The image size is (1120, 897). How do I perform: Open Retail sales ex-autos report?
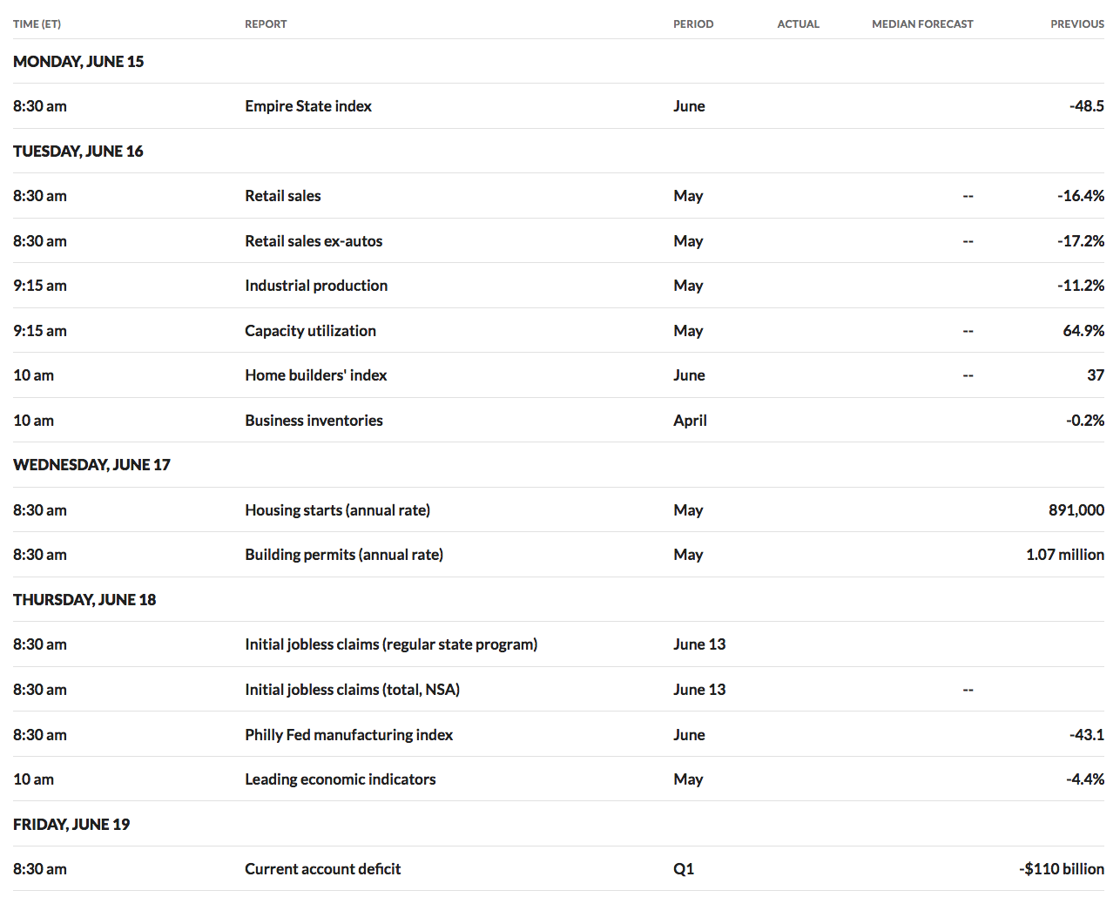point(314,241)
